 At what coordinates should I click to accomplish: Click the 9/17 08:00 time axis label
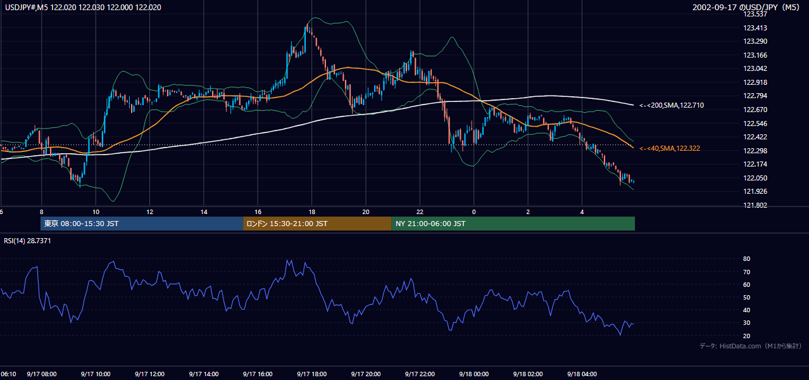click(x=41, y=374)
